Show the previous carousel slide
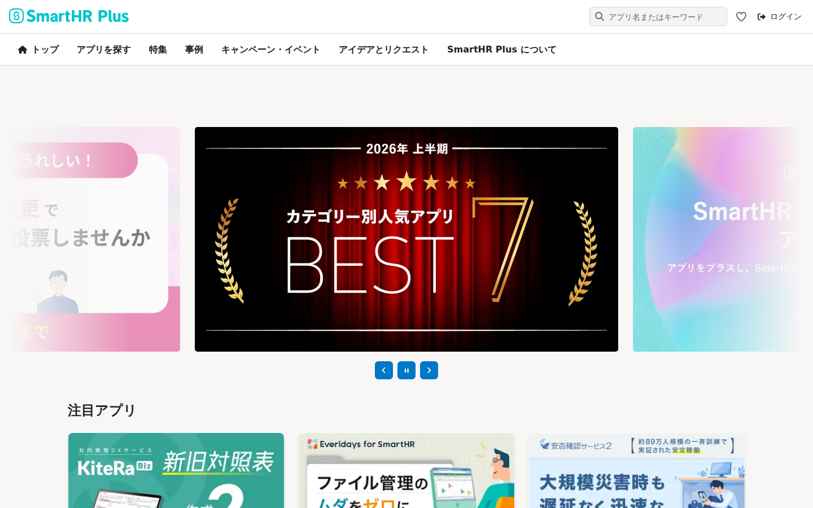Screen dimensions: 813x508 (384, 370)
